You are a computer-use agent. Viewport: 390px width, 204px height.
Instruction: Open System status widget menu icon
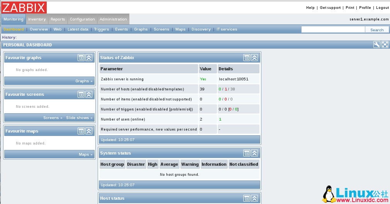click(247, 153)
